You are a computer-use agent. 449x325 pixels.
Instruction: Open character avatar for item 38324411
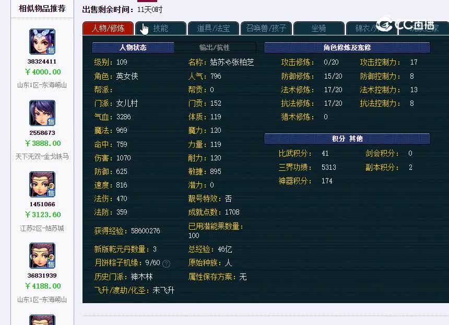[x=42, y=42]
